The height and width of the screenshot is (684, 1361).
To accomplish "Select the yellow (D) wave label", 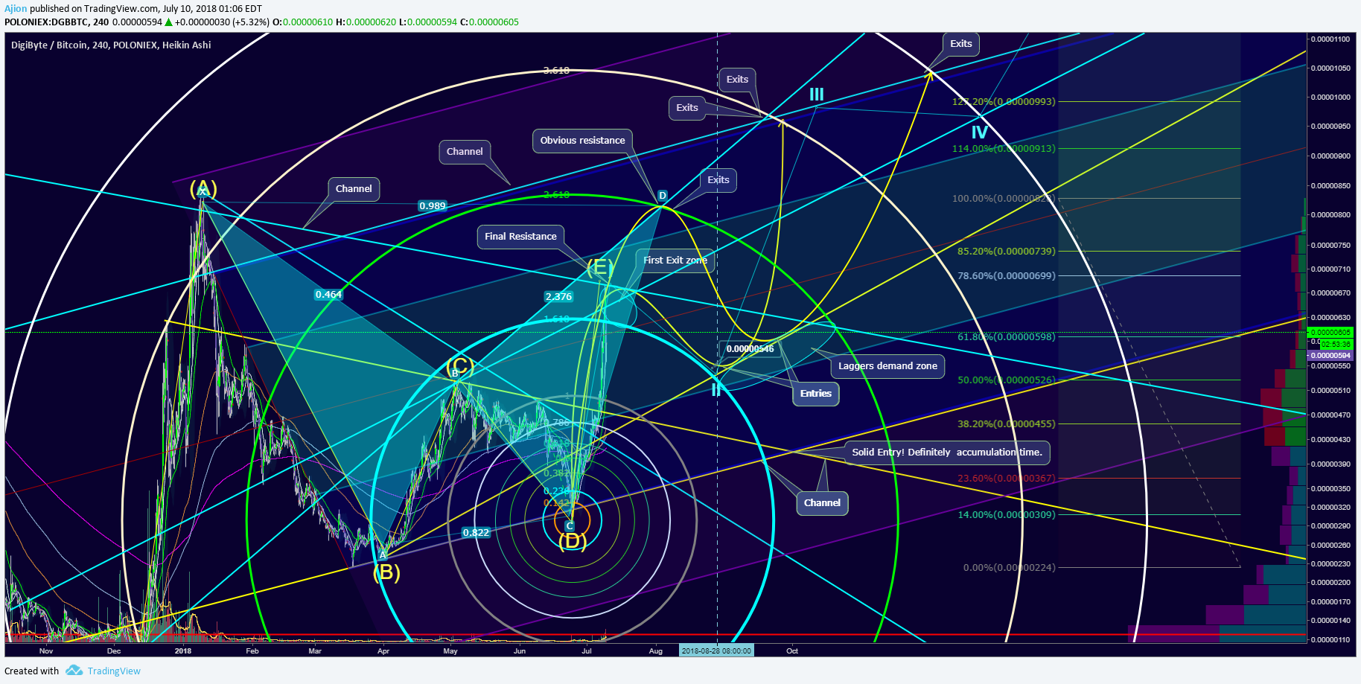I will point(573,541).
